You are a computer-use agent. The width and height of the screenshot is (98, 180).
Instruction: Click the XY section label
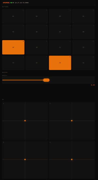click(3, 99)
